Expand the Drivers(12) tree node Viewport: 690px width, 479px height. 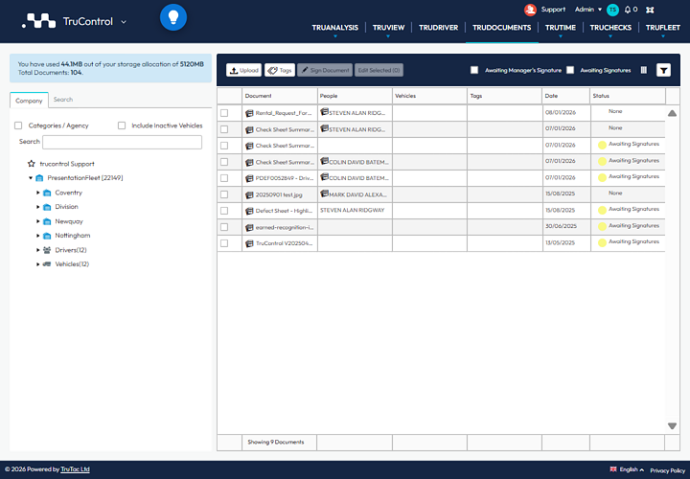[x=37, y=250]
